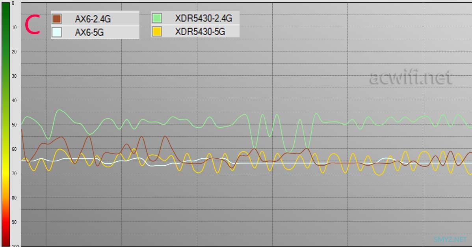Select the AX6-5G legend label
This screenshot has width=472, height=247.
(89, 32)
